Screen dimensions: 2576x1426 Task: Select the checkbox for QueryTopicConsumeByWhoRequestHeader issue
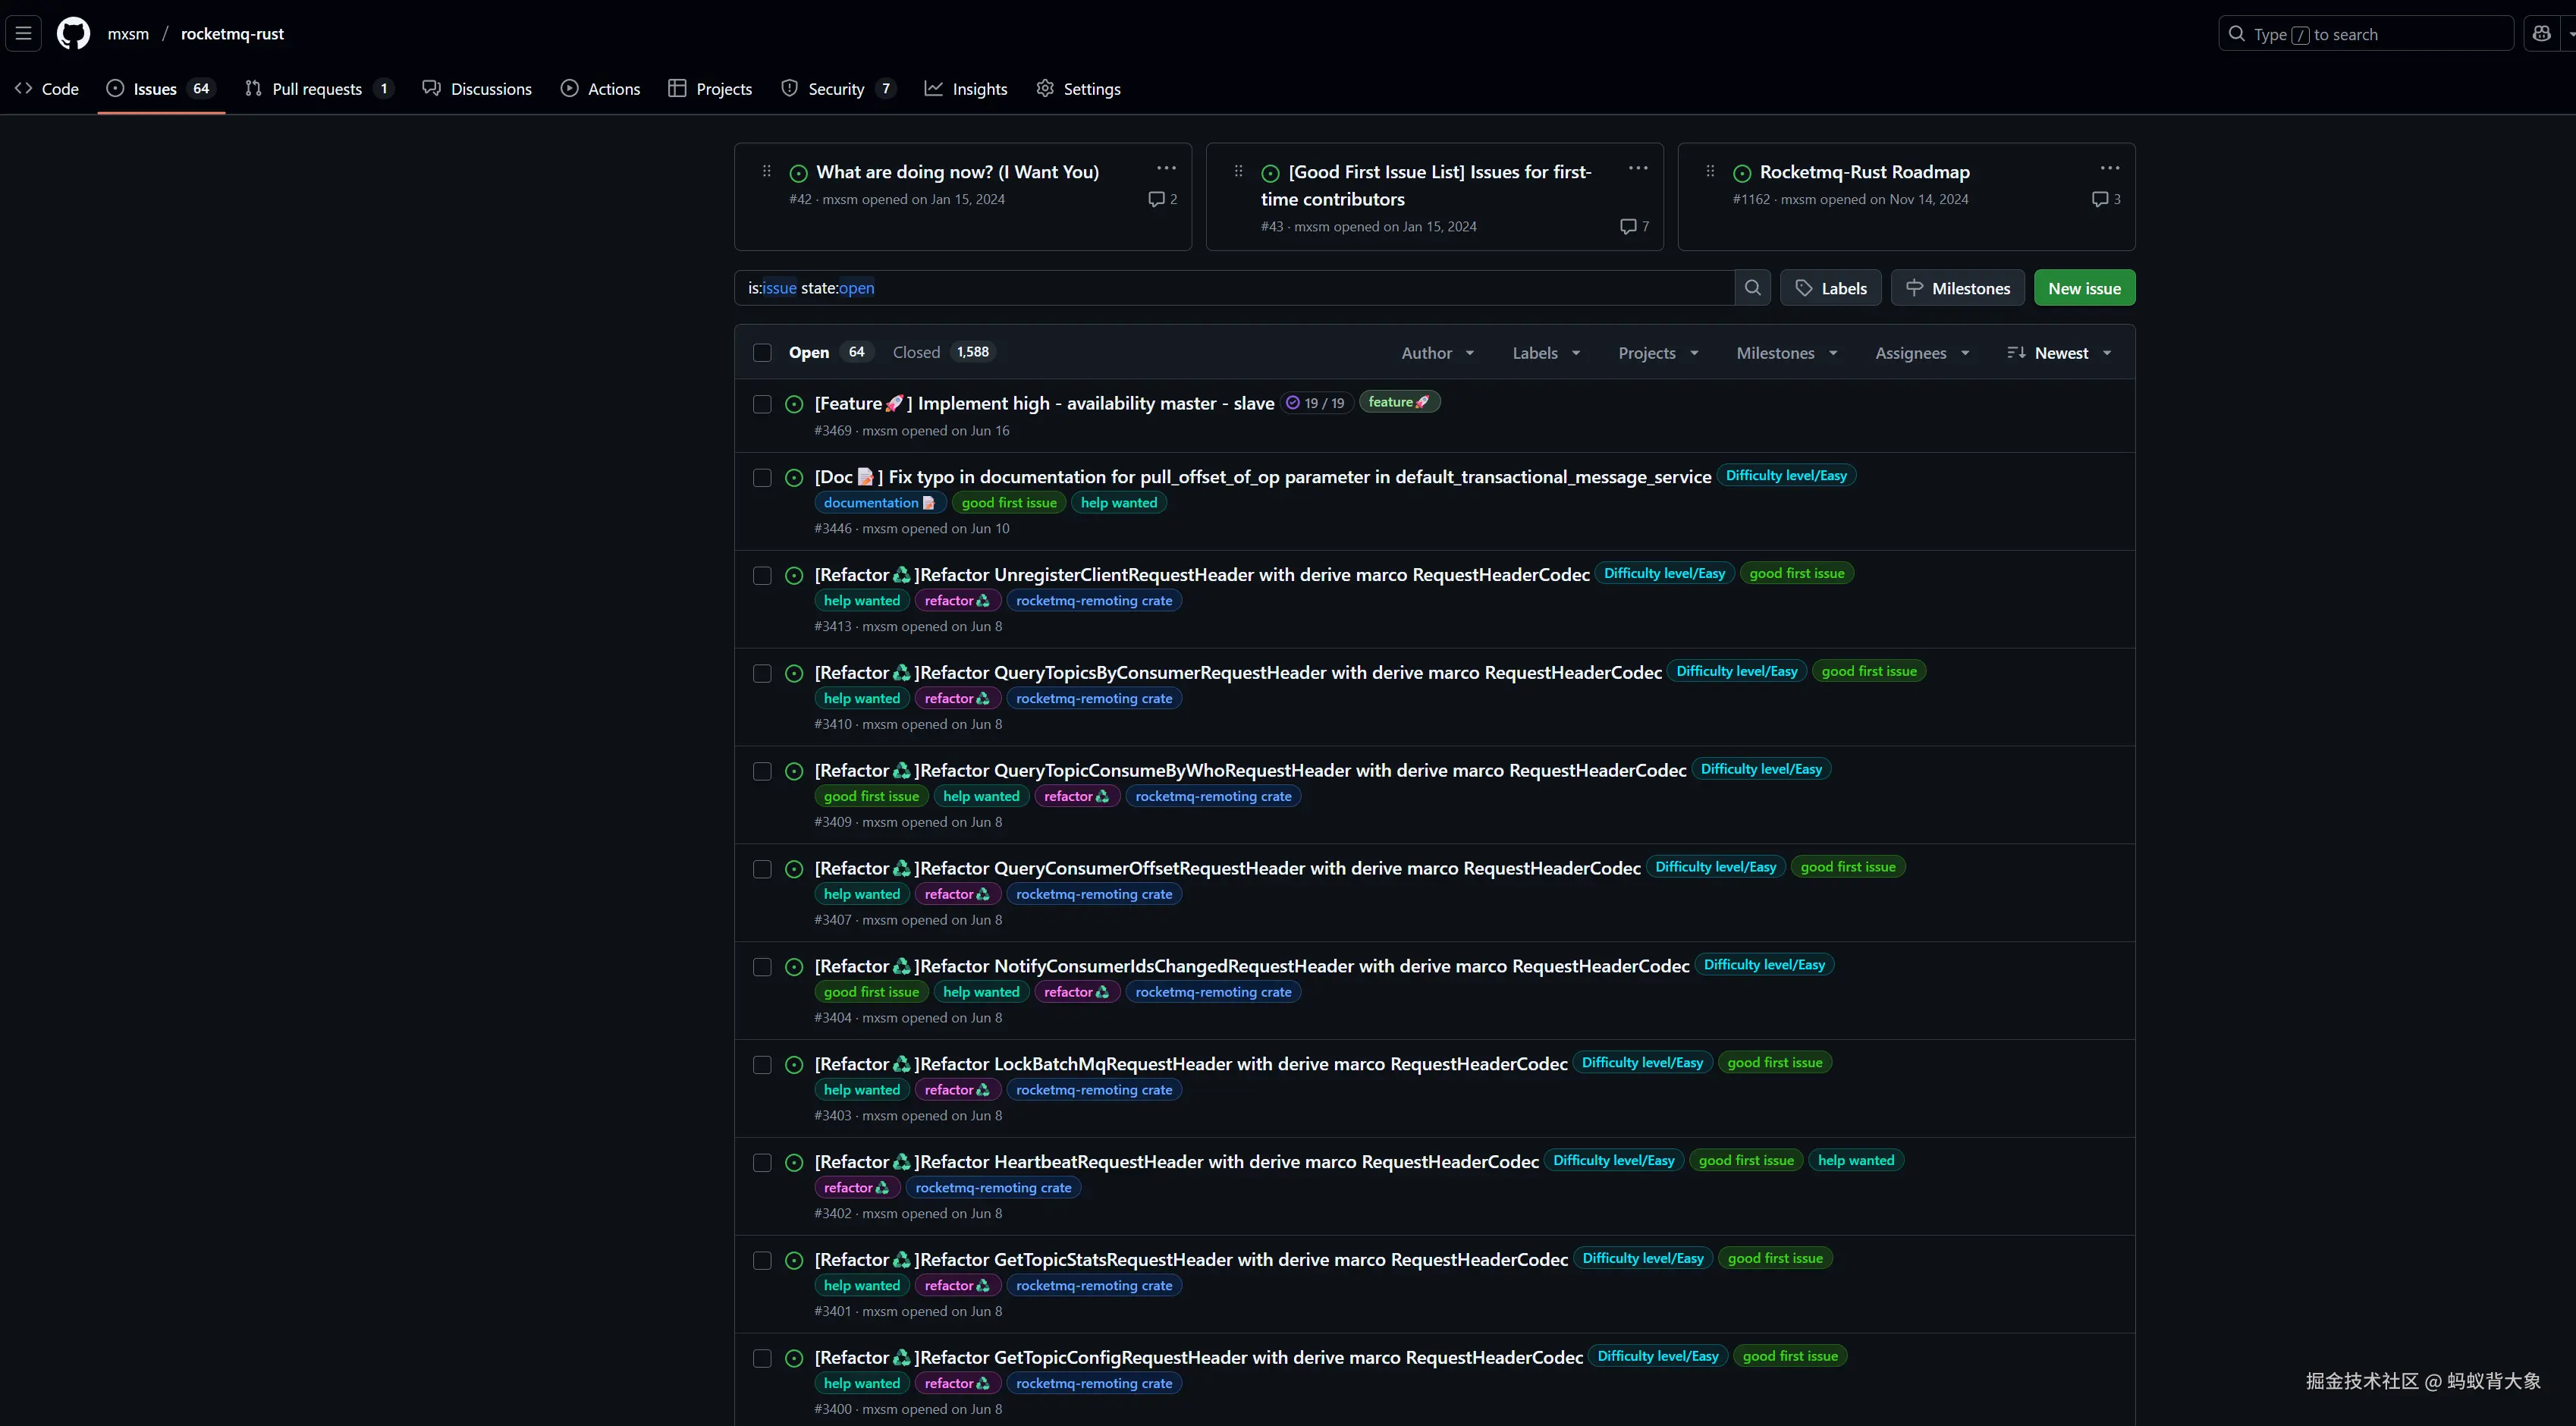click(762, 772)
